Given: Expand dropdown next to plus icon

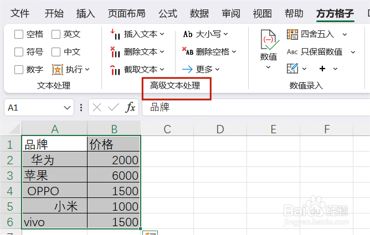Looking at the screenshot, I should click(335, 69).
